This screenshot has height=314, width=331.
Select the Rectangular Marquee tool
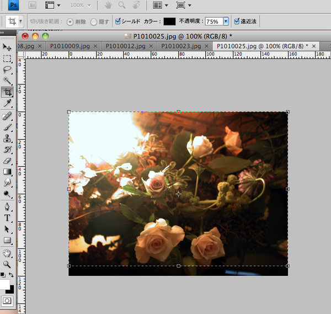pos(7,58)
